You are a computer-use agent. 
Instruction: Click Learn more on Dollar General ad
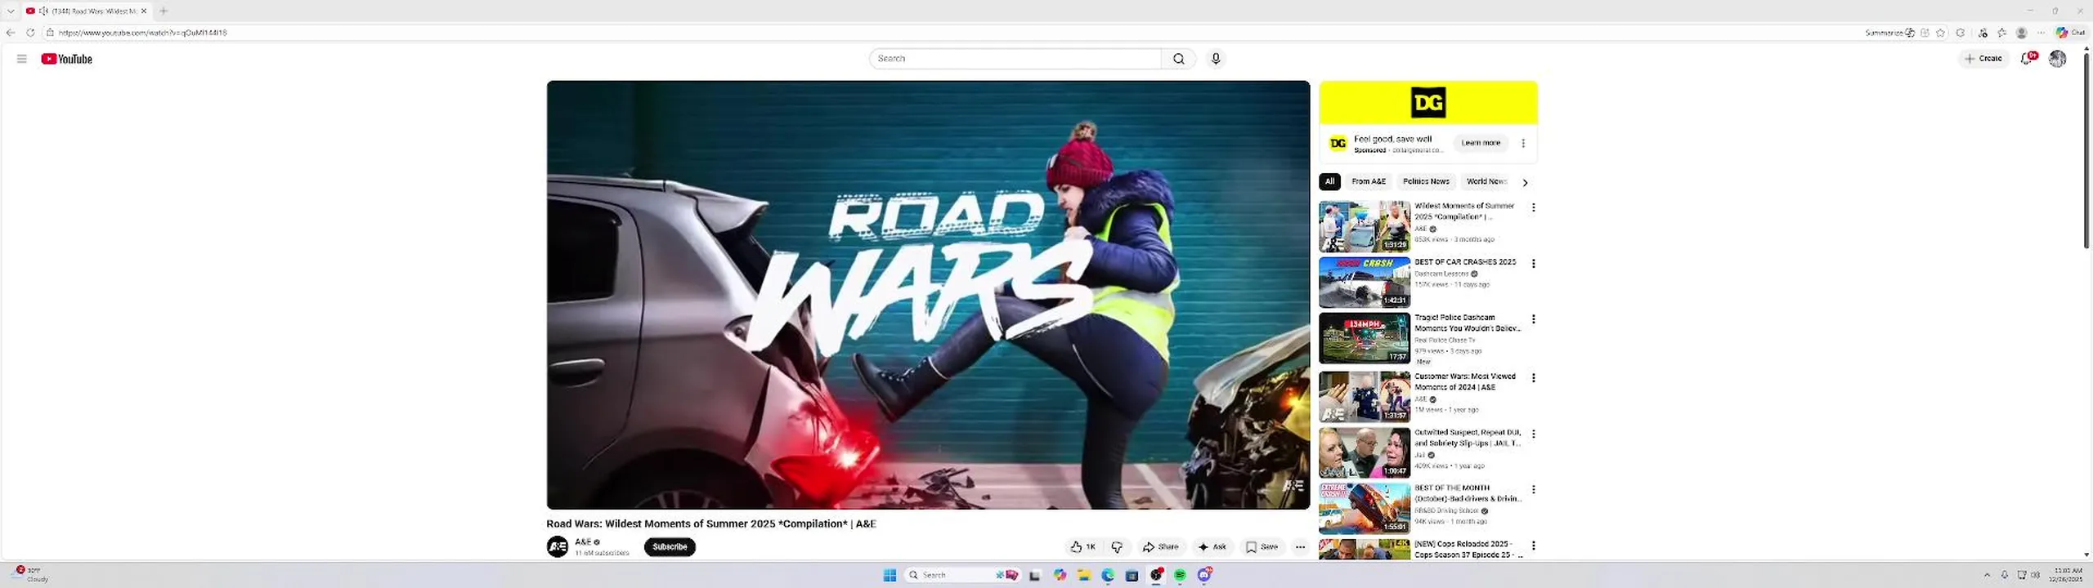(x=1481, y=143)
